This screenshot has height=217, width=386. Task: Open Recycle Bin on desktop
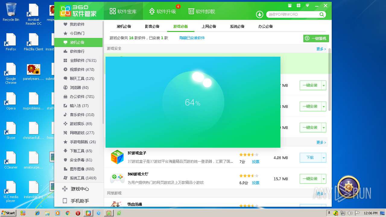click(11, 12)
